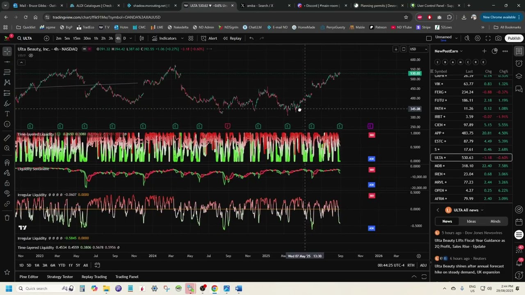This screenshot has width=525, height=295.
Task: Toggle hide all drawings eye icon
Action: pos(7,193)
